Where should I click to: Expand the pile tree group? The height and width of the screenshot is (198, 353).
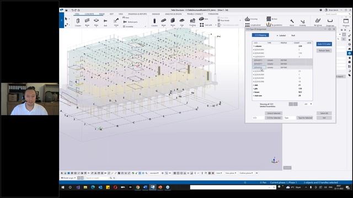click(x=254, y=89)
